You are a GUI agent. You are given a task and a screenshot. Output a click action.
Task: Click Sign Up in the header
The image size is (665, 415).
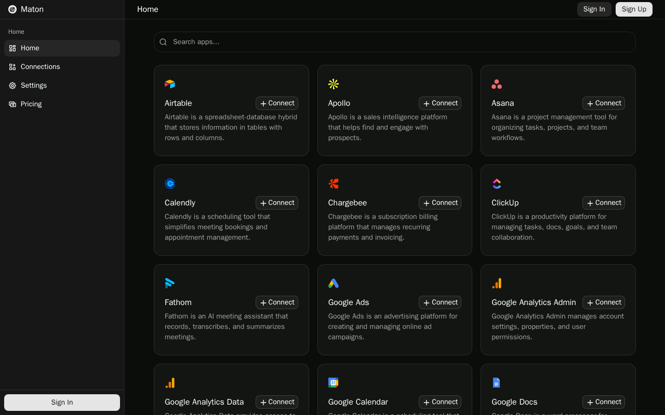coord(634,9)
